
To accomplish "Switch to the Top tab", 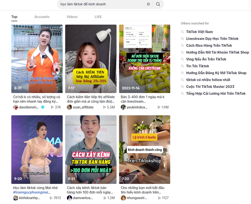I will (14, 17).
